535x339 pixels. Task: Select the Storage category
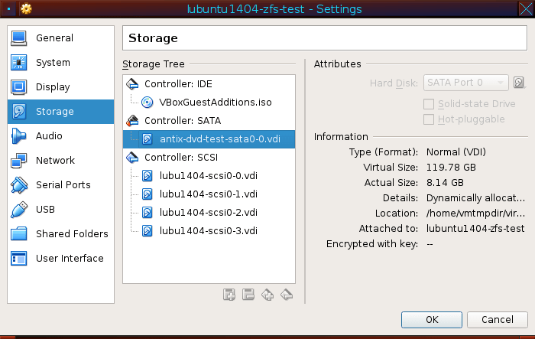(60, 112)
